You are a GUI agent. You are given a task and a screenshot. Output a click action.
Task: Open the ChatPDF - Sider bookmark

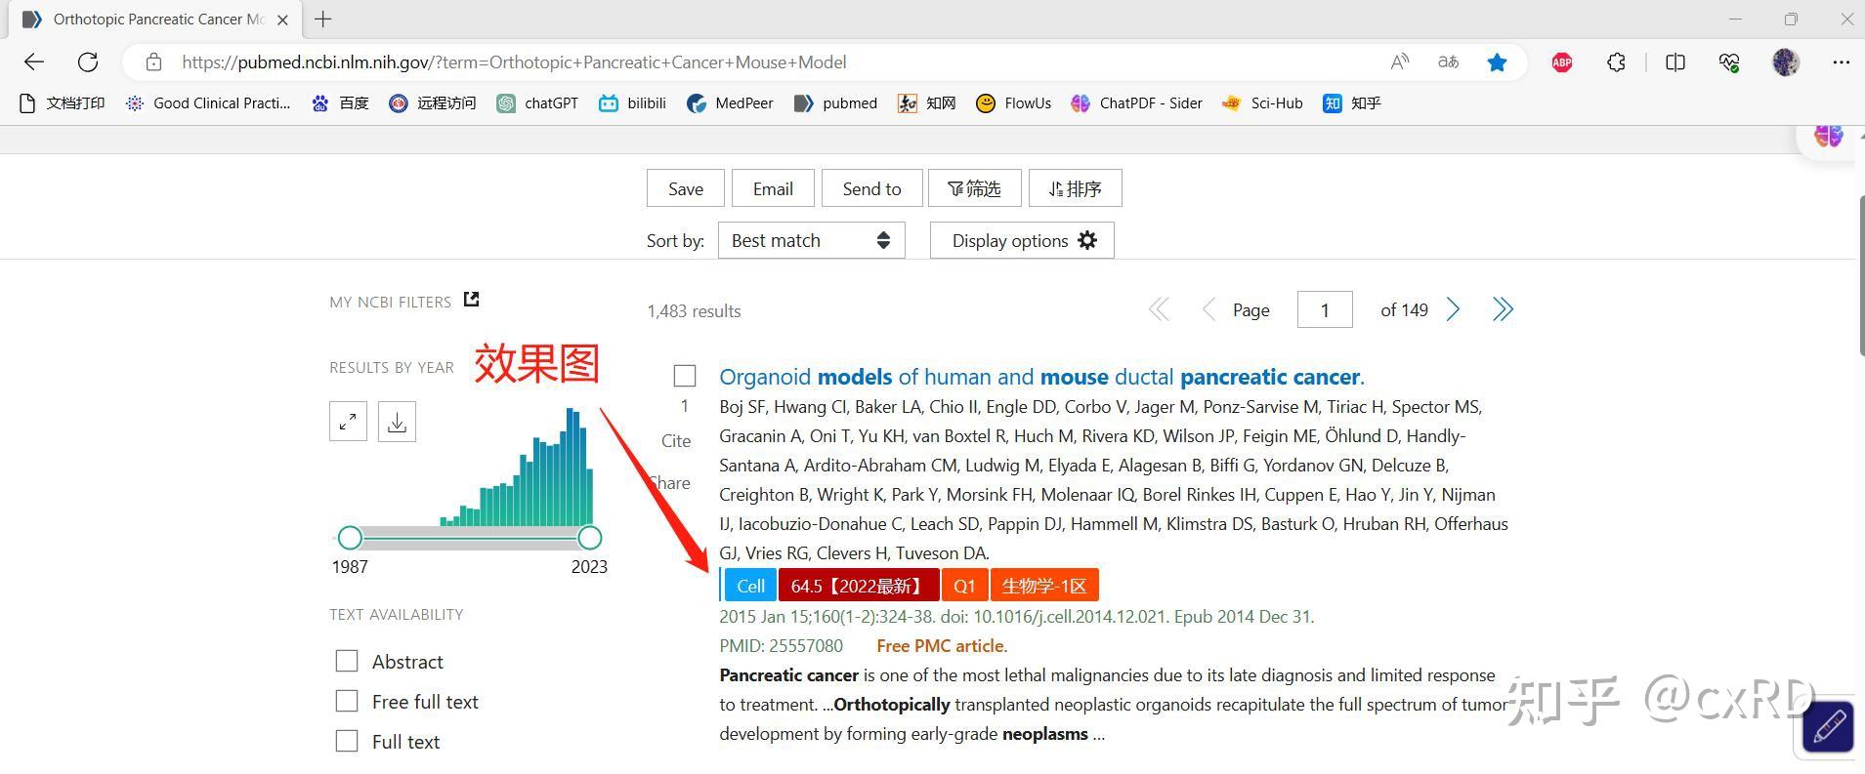[x=1136, y=103]
